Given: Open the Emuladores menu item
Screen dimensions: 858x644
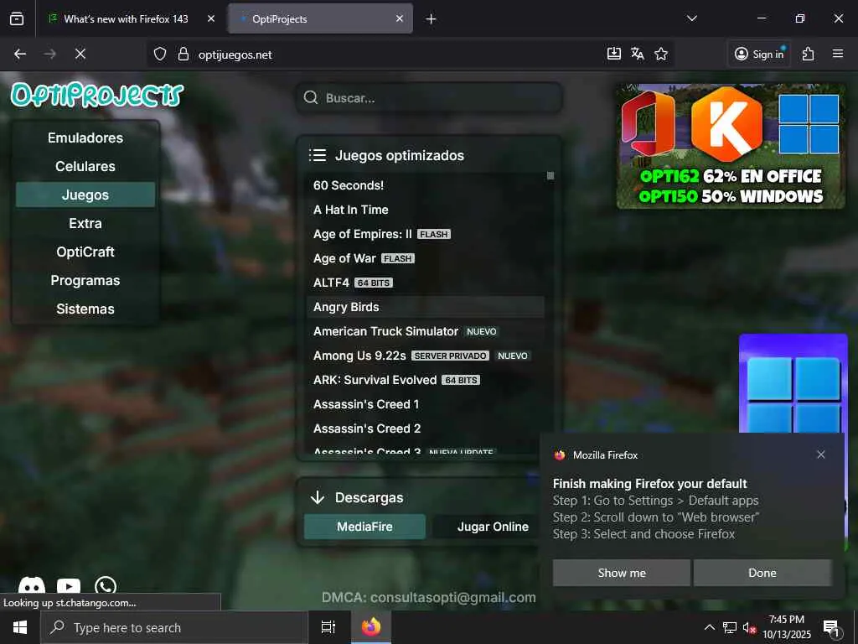Looking at the screenshot, I should [x=85, y=138].
